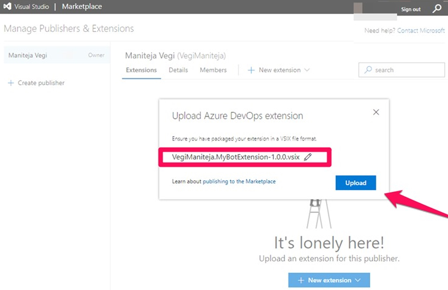Screen dimensions: 448x290
Task: Select the Members tab
Action: [x=213, y=70]
